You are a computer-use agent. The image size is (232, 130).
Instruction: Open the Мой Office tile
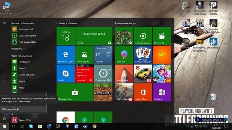[143, 92]
